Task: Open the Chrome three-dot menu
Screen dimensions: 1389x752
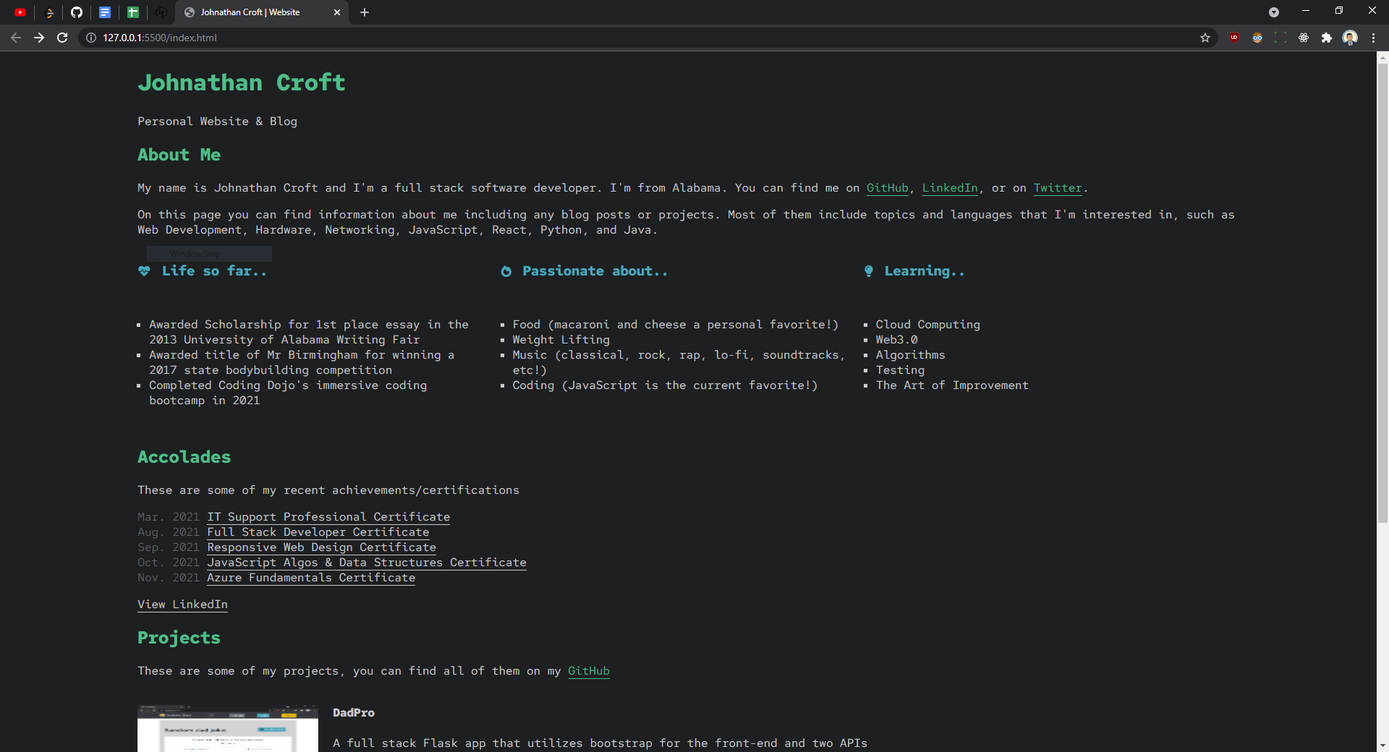Action: [x=1373, y=38]
